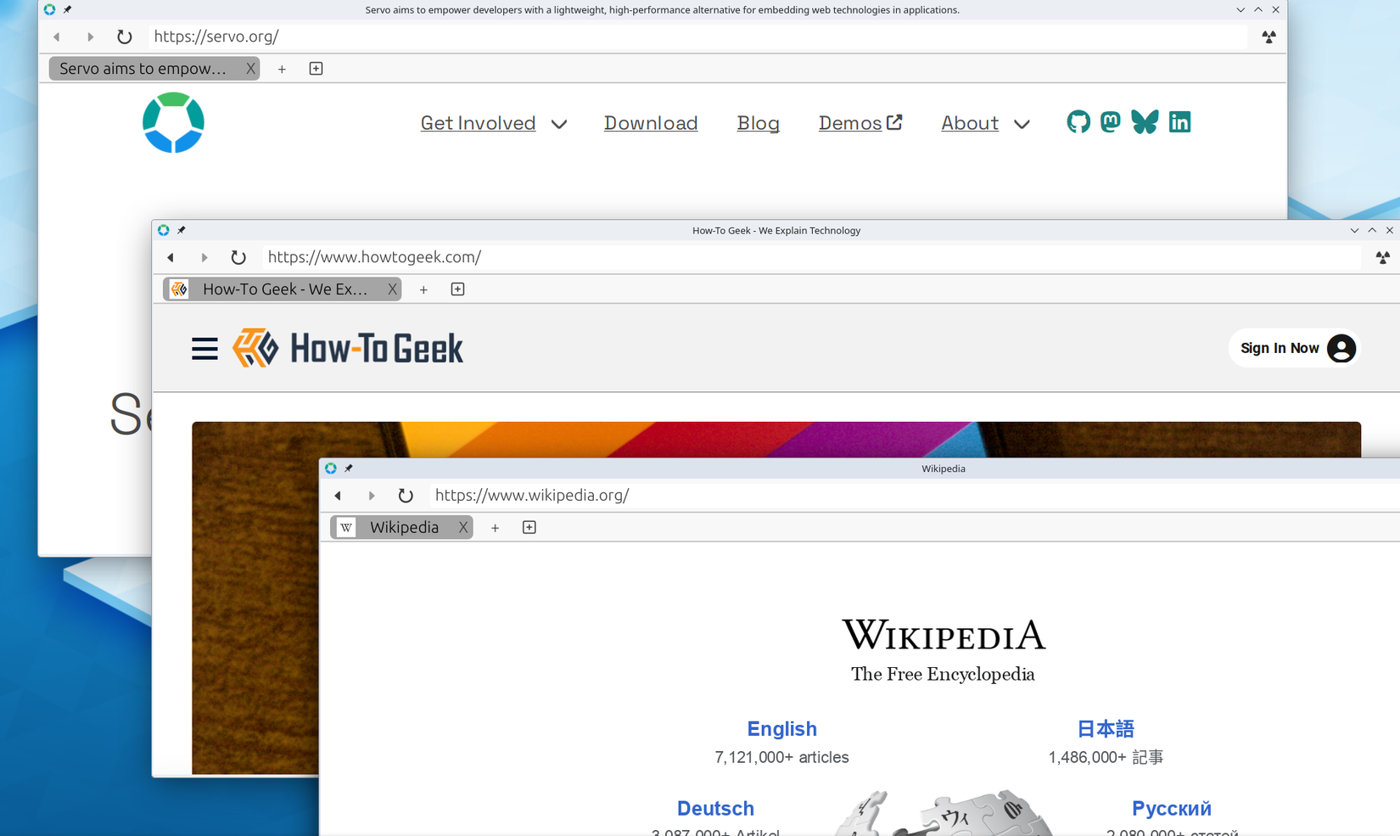The height and width of the screenshot is (836, 1400).
Task: Open Servo's GitHub page via the GitHub icon
Action: tap(1078, 122)
